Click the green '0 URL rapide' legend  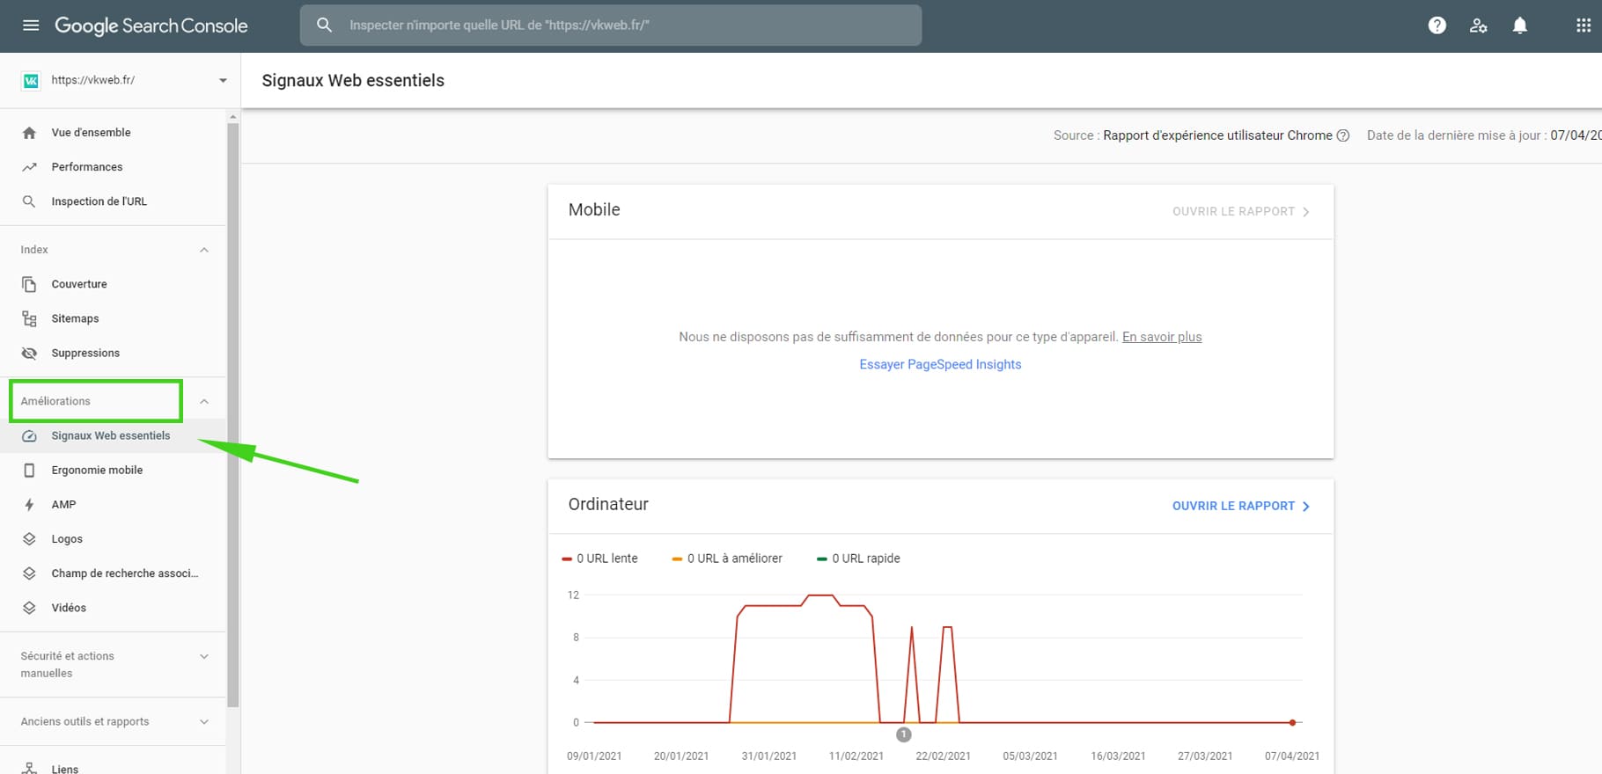pyautogui.click(x=858, y=559)
